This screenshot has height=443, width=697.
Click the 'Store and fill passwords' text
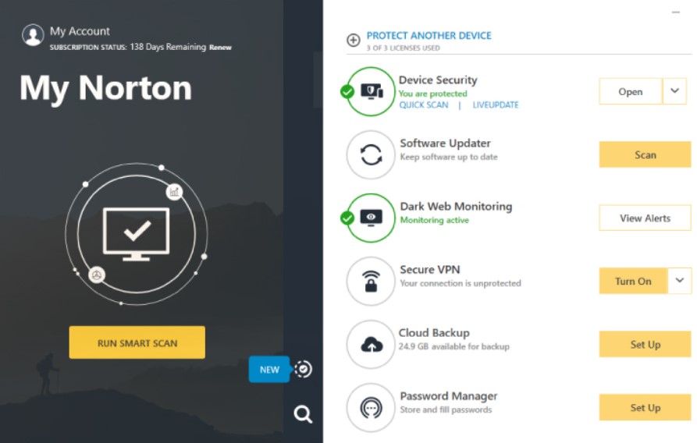[x=446, y=409]
